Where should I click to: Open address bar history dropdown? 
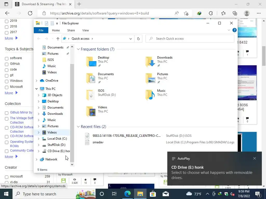pos(131,39)
